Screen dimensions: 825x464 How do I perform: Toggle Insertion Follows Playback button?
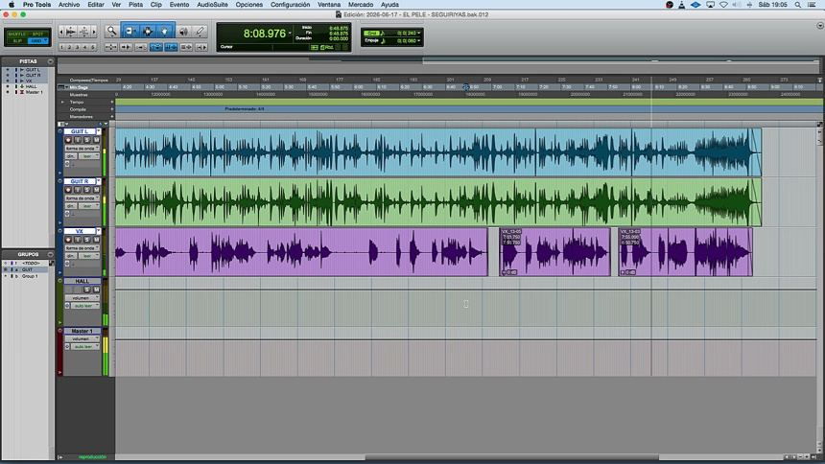(x=201, y=47)
